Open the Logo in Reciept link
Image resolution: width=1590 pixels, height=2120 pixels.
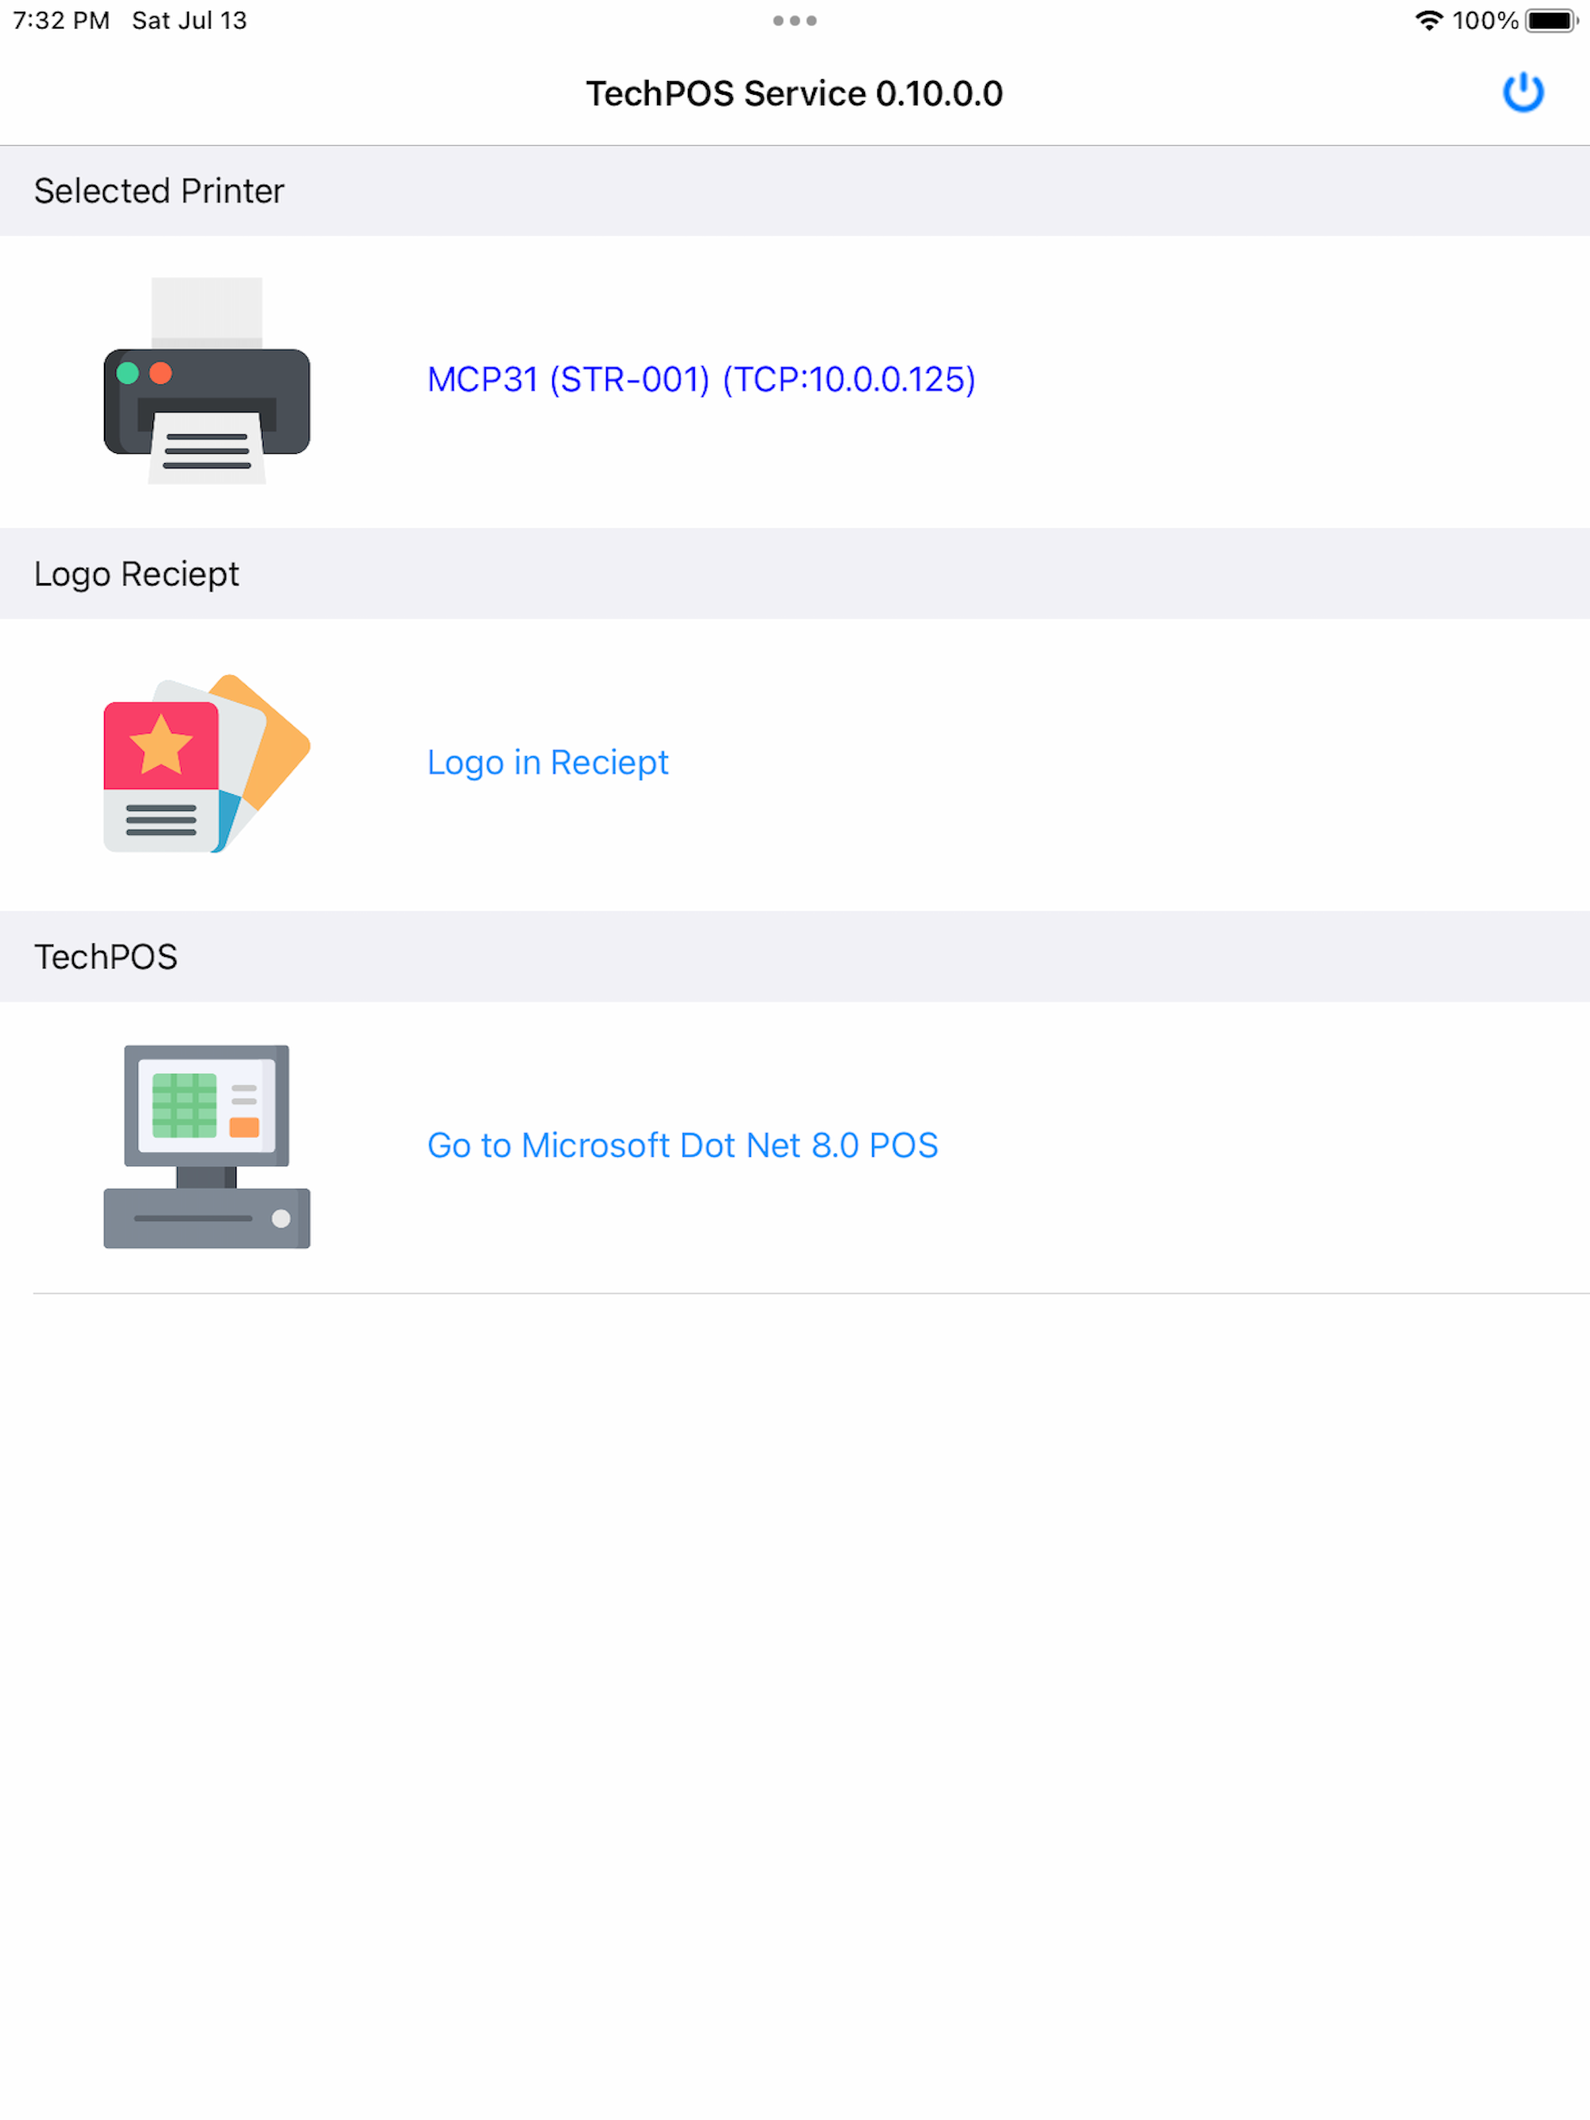pyautogui.click(x=547, y=763)
